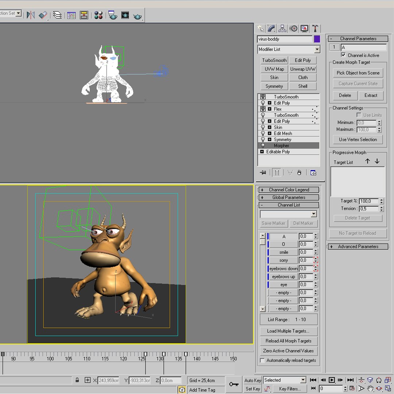Open the Curve Editor toolbar icon

click(x=72, y=15)
